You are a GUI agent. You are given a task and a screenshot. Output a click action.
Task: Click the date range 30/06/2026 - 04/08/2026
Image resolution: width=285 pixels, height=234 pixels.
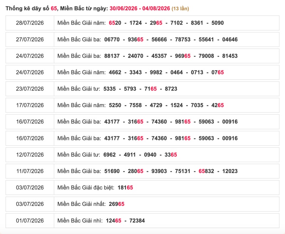click(x=140, y=8)
